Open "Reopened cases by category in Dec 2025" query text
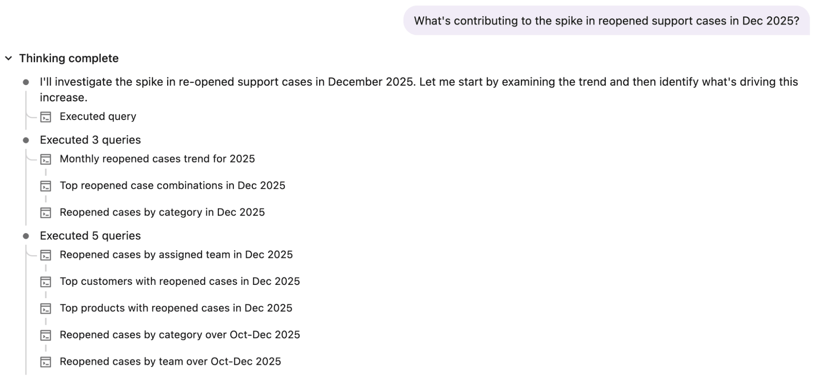 [x=162, y=213]
